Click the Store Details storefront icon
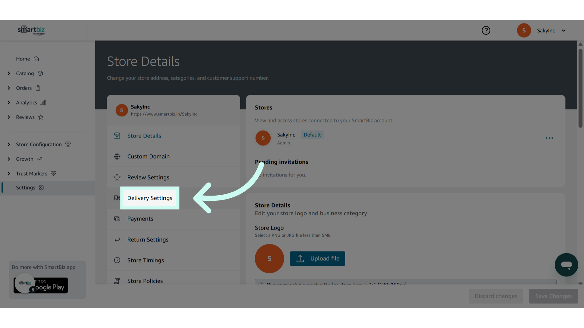Image resolution: width=584 pixels, height=328 pixels. point(117,136)
